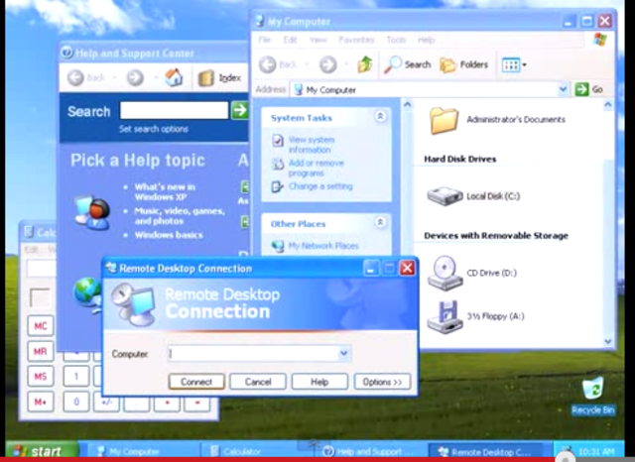Select Administrator's Documents folder icon
This screenshot has width=635, height=462.
(x=444, y=120)
